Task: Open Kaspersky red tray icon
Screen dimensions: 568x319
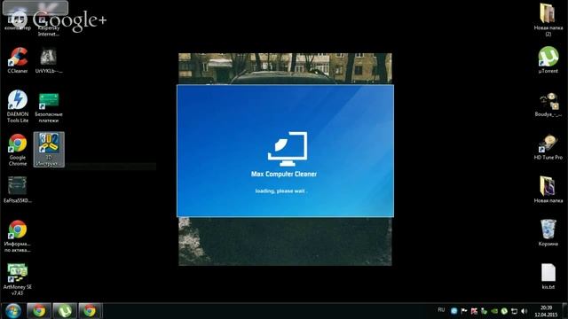Action: tap(474, 311)
